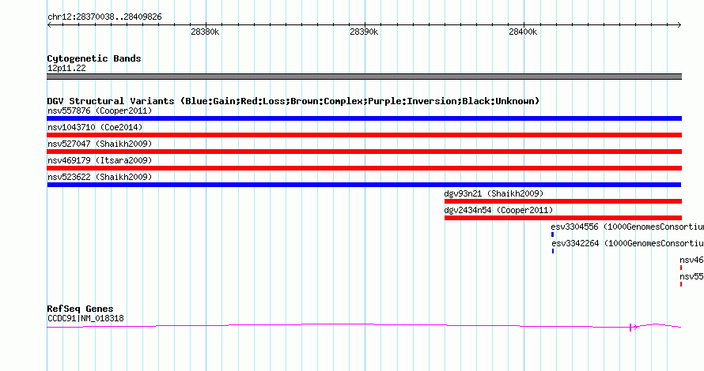Click the red nsv469179 loss bar
Screen dimensions: 704x371
point(364,168)
